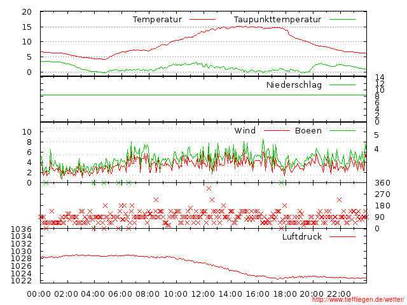The image size is (407, 305).
Task: Click the 360 wind direction axis label
Action: pos(382,183)
